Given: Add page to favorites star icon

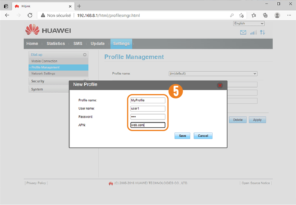Looking at the screenshot, I should (241, 15).
